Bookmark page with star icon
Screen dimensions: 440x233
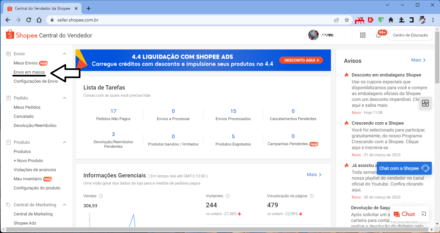pyautogui.click(x=347, y=20)
